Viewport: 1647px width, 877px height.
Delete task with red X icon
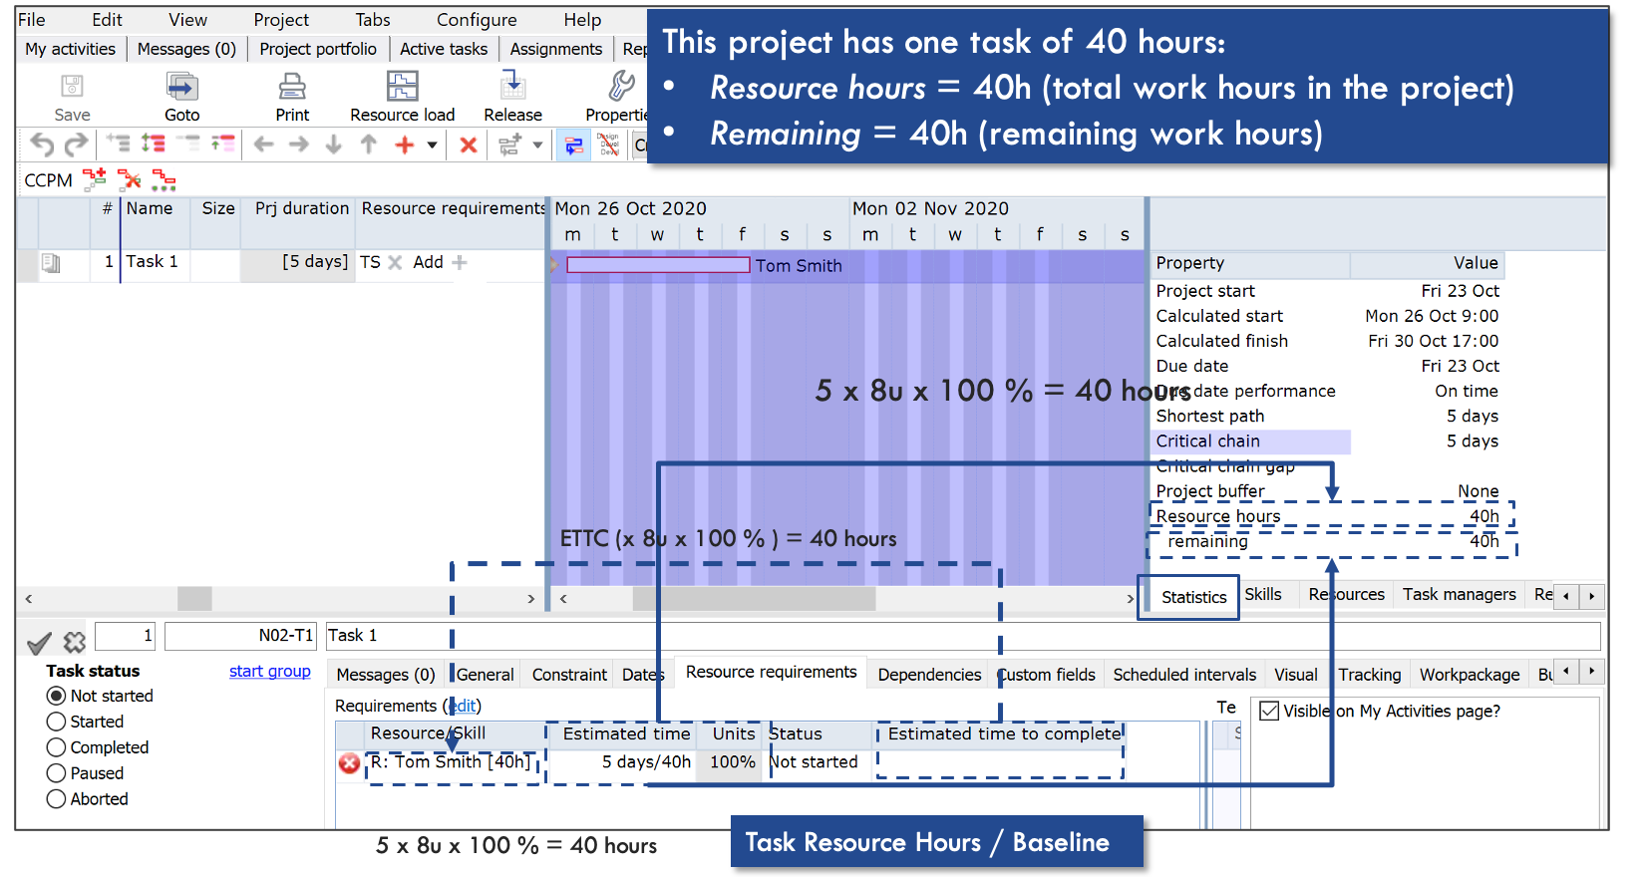coord(468,146)
